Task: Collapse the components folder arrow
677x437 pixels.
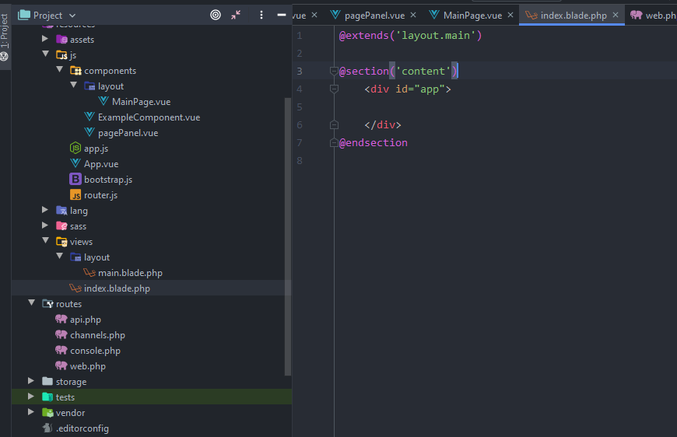Action: (x=60, y=70)
